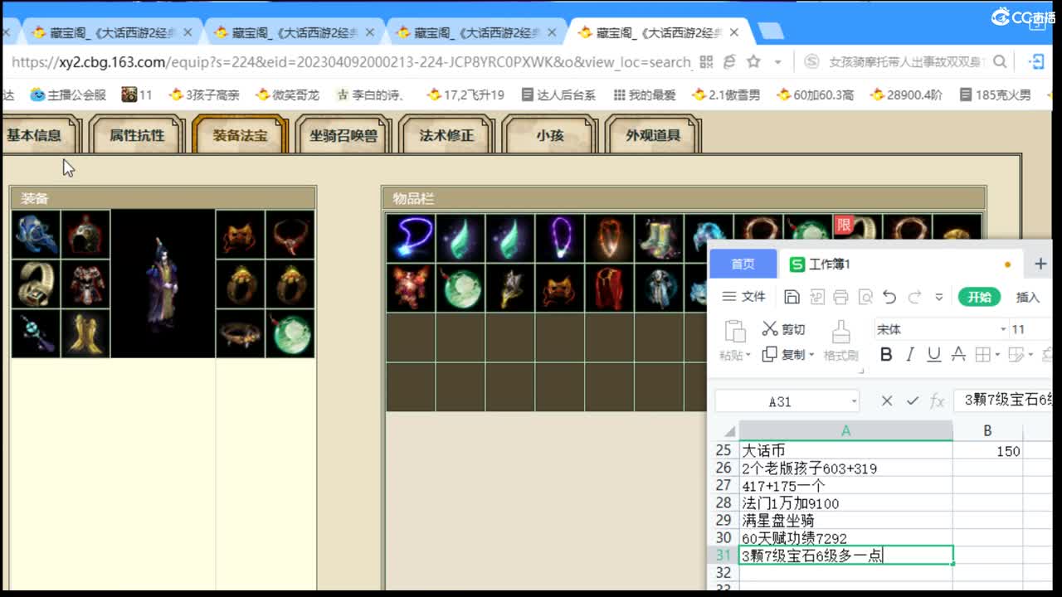Viewport: 1062px width, 597px height.
Task: Click the QR code icon in address bar
Action: pyautogui.click(x=706, y=61)
